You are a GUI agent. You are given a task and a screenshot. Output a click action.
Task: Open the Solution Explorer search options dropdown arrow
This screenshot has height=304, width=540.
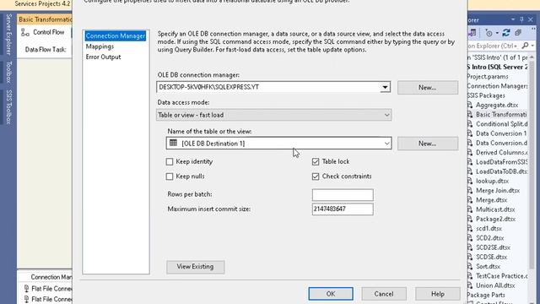click(x=532, y=46)
